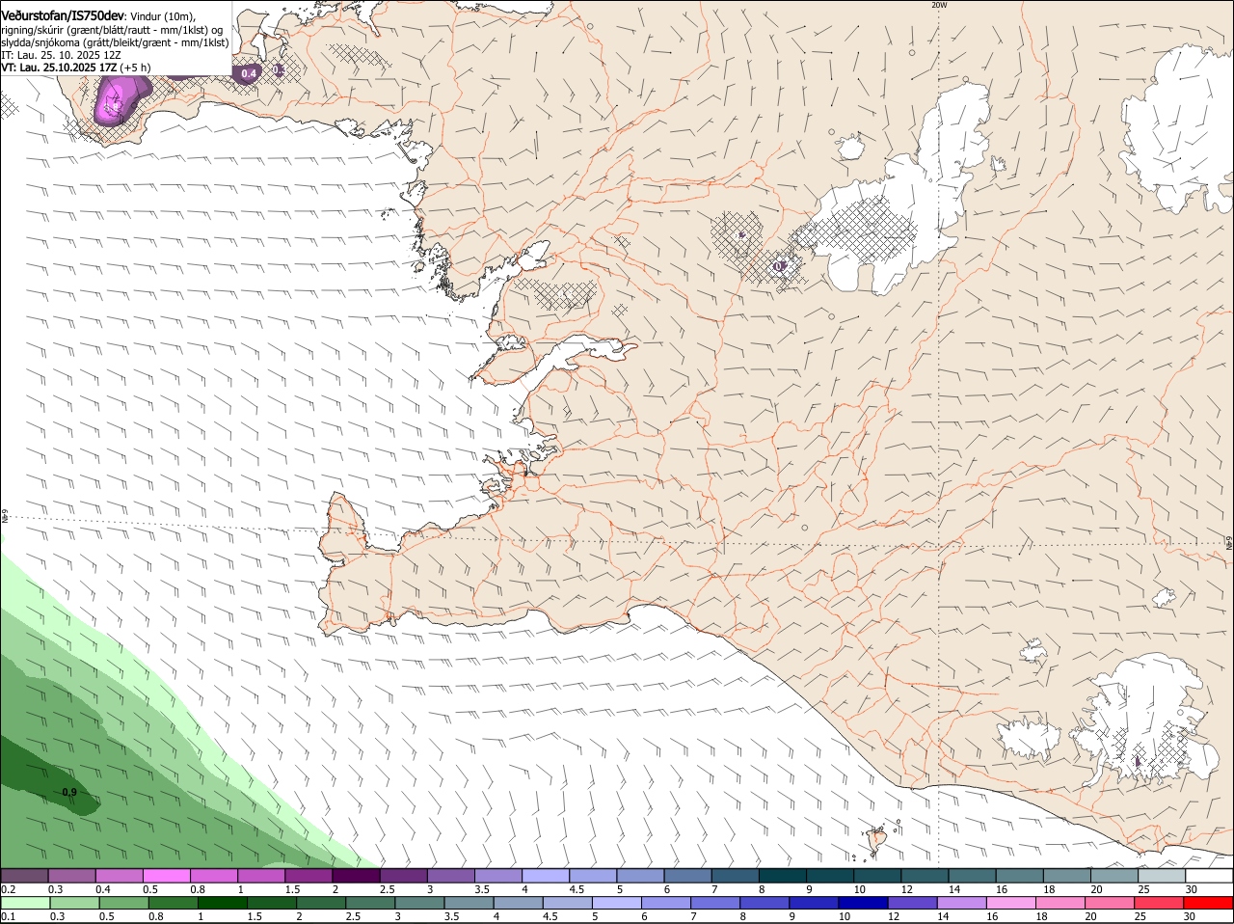
Task: Select the darkest green 1 legend swatch
Action: [x=223, y=903]
